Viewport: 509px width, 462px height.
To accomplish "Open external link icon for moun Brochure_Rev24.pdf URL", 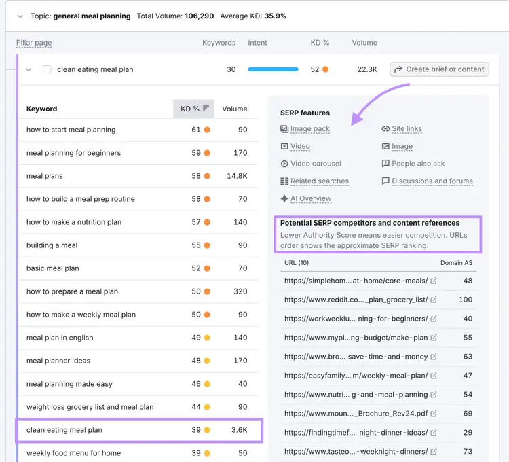I will coord(434,414).
